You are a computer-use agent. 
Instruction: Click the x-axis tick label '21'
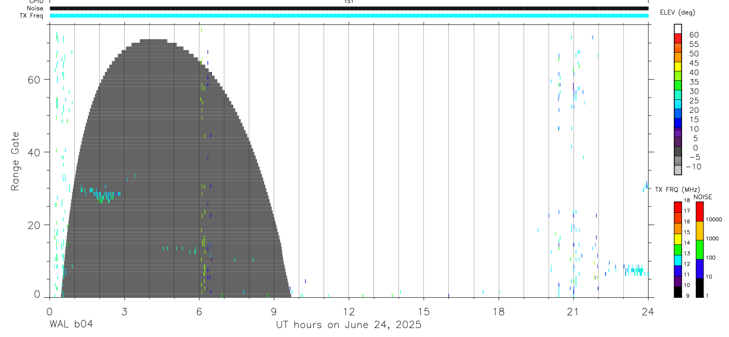573,311
